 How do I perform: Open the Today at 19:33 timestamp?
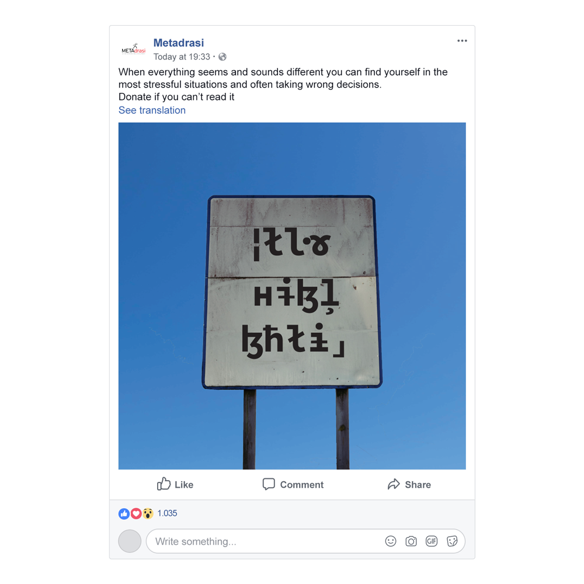tap(182, 57)
